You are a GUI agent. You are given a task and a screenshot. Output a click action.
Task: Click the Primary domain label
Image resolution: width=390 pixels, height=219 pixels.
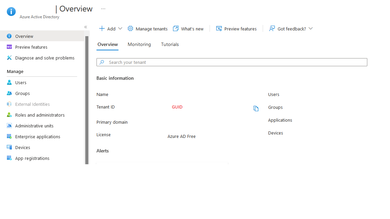pos(112,122)
